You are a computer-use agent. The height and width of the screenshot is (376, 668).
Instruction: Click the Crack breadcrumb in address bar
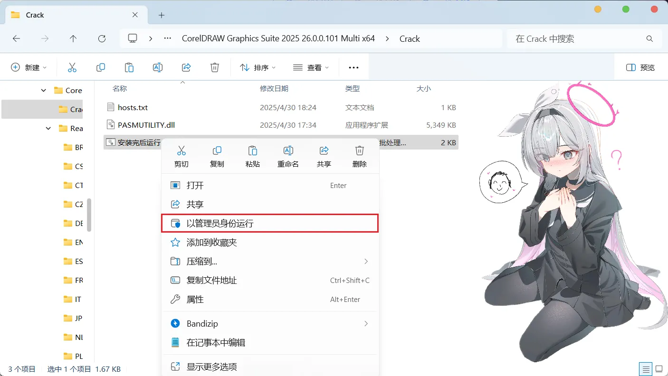coord(410,38)
